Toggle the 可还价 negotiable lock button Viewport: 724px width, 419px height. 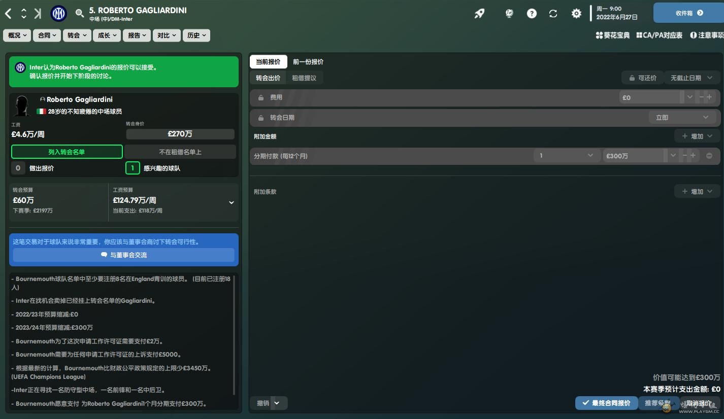pos(642,78)
